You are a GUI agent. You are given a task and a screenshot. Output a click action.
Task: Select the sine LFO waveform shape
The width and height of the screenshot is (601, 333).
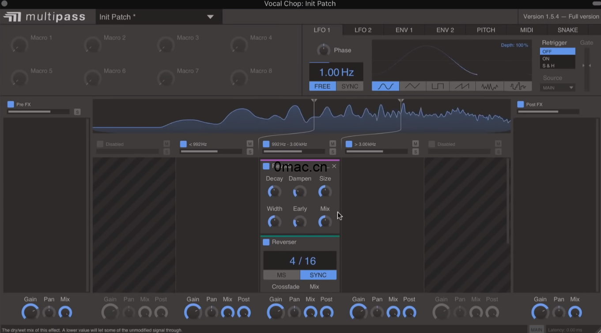386,86
